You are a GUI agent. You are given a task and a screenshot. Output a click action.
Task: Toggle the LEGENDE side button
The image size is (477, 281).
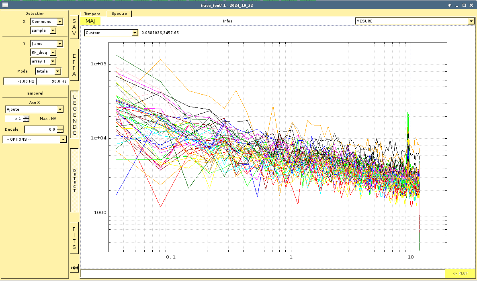point(74,115)
